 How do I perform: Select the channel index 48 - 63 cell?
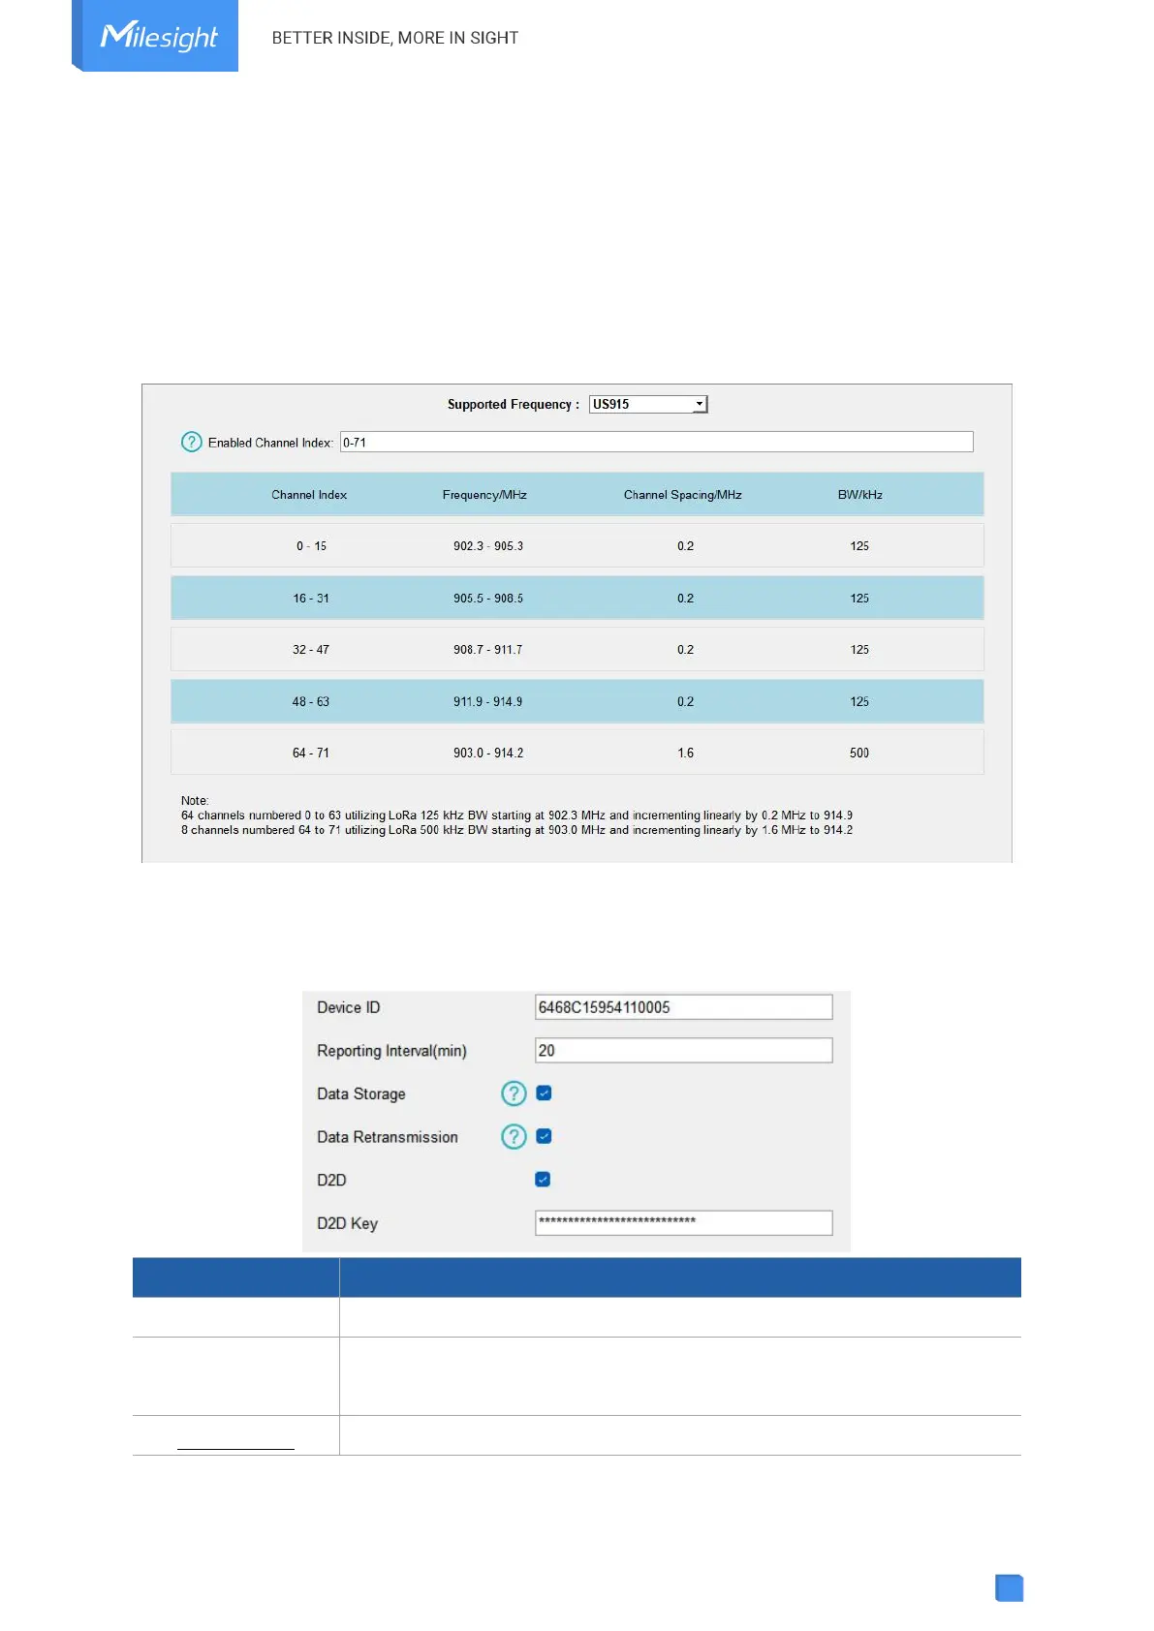(311, 702)
